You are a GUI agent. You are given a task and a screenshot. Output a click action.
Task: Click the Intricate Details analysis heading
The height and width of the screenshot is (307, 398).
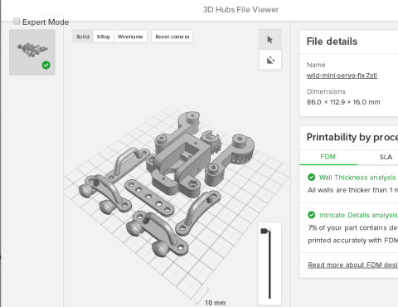[358, 215]
